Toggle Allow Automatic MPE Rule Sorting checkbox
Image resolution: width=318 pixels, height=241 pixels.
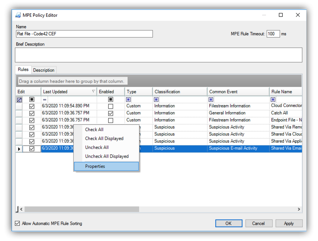(x=17, y=224)
